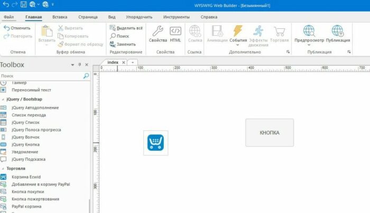Open the quick access toolbar customize arrow

pyautogui.click(x=53, y=4)
